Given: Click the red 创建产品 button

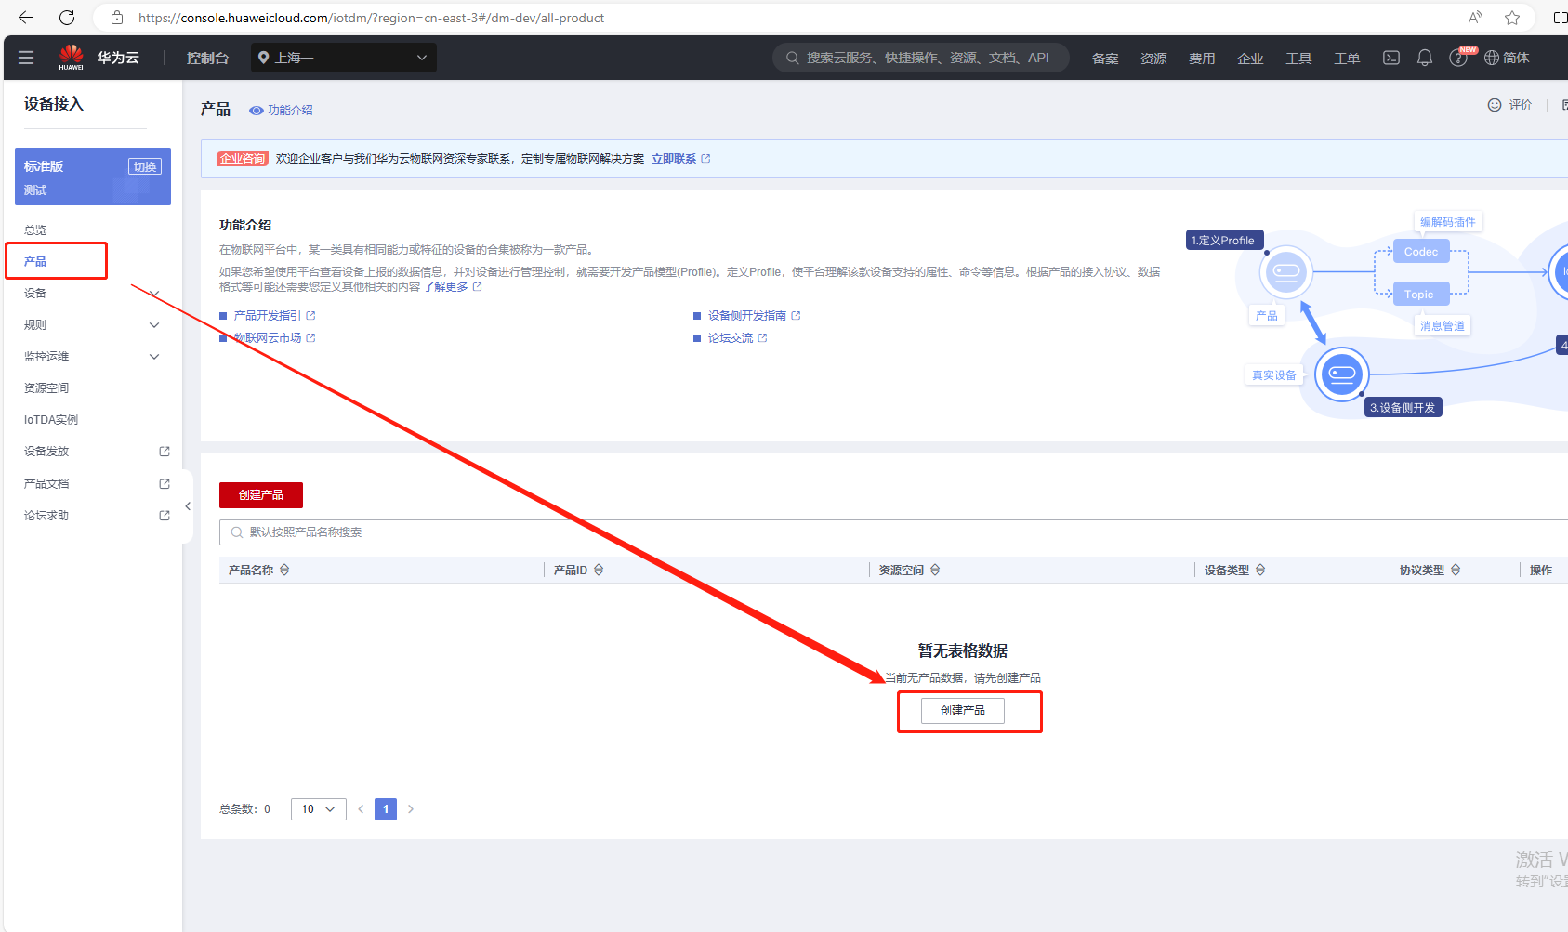Looking at the screenshot, I should 261,495.
